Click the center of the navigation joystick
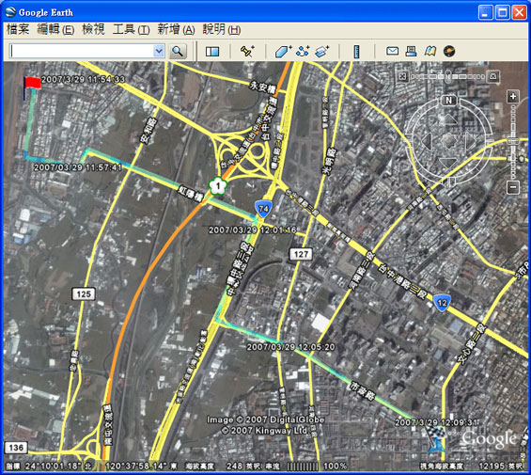531x475 pixels. point(448,141)
